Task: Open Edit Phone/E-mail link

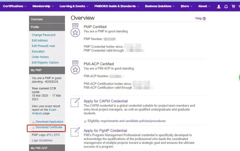Action: [43, 46]
